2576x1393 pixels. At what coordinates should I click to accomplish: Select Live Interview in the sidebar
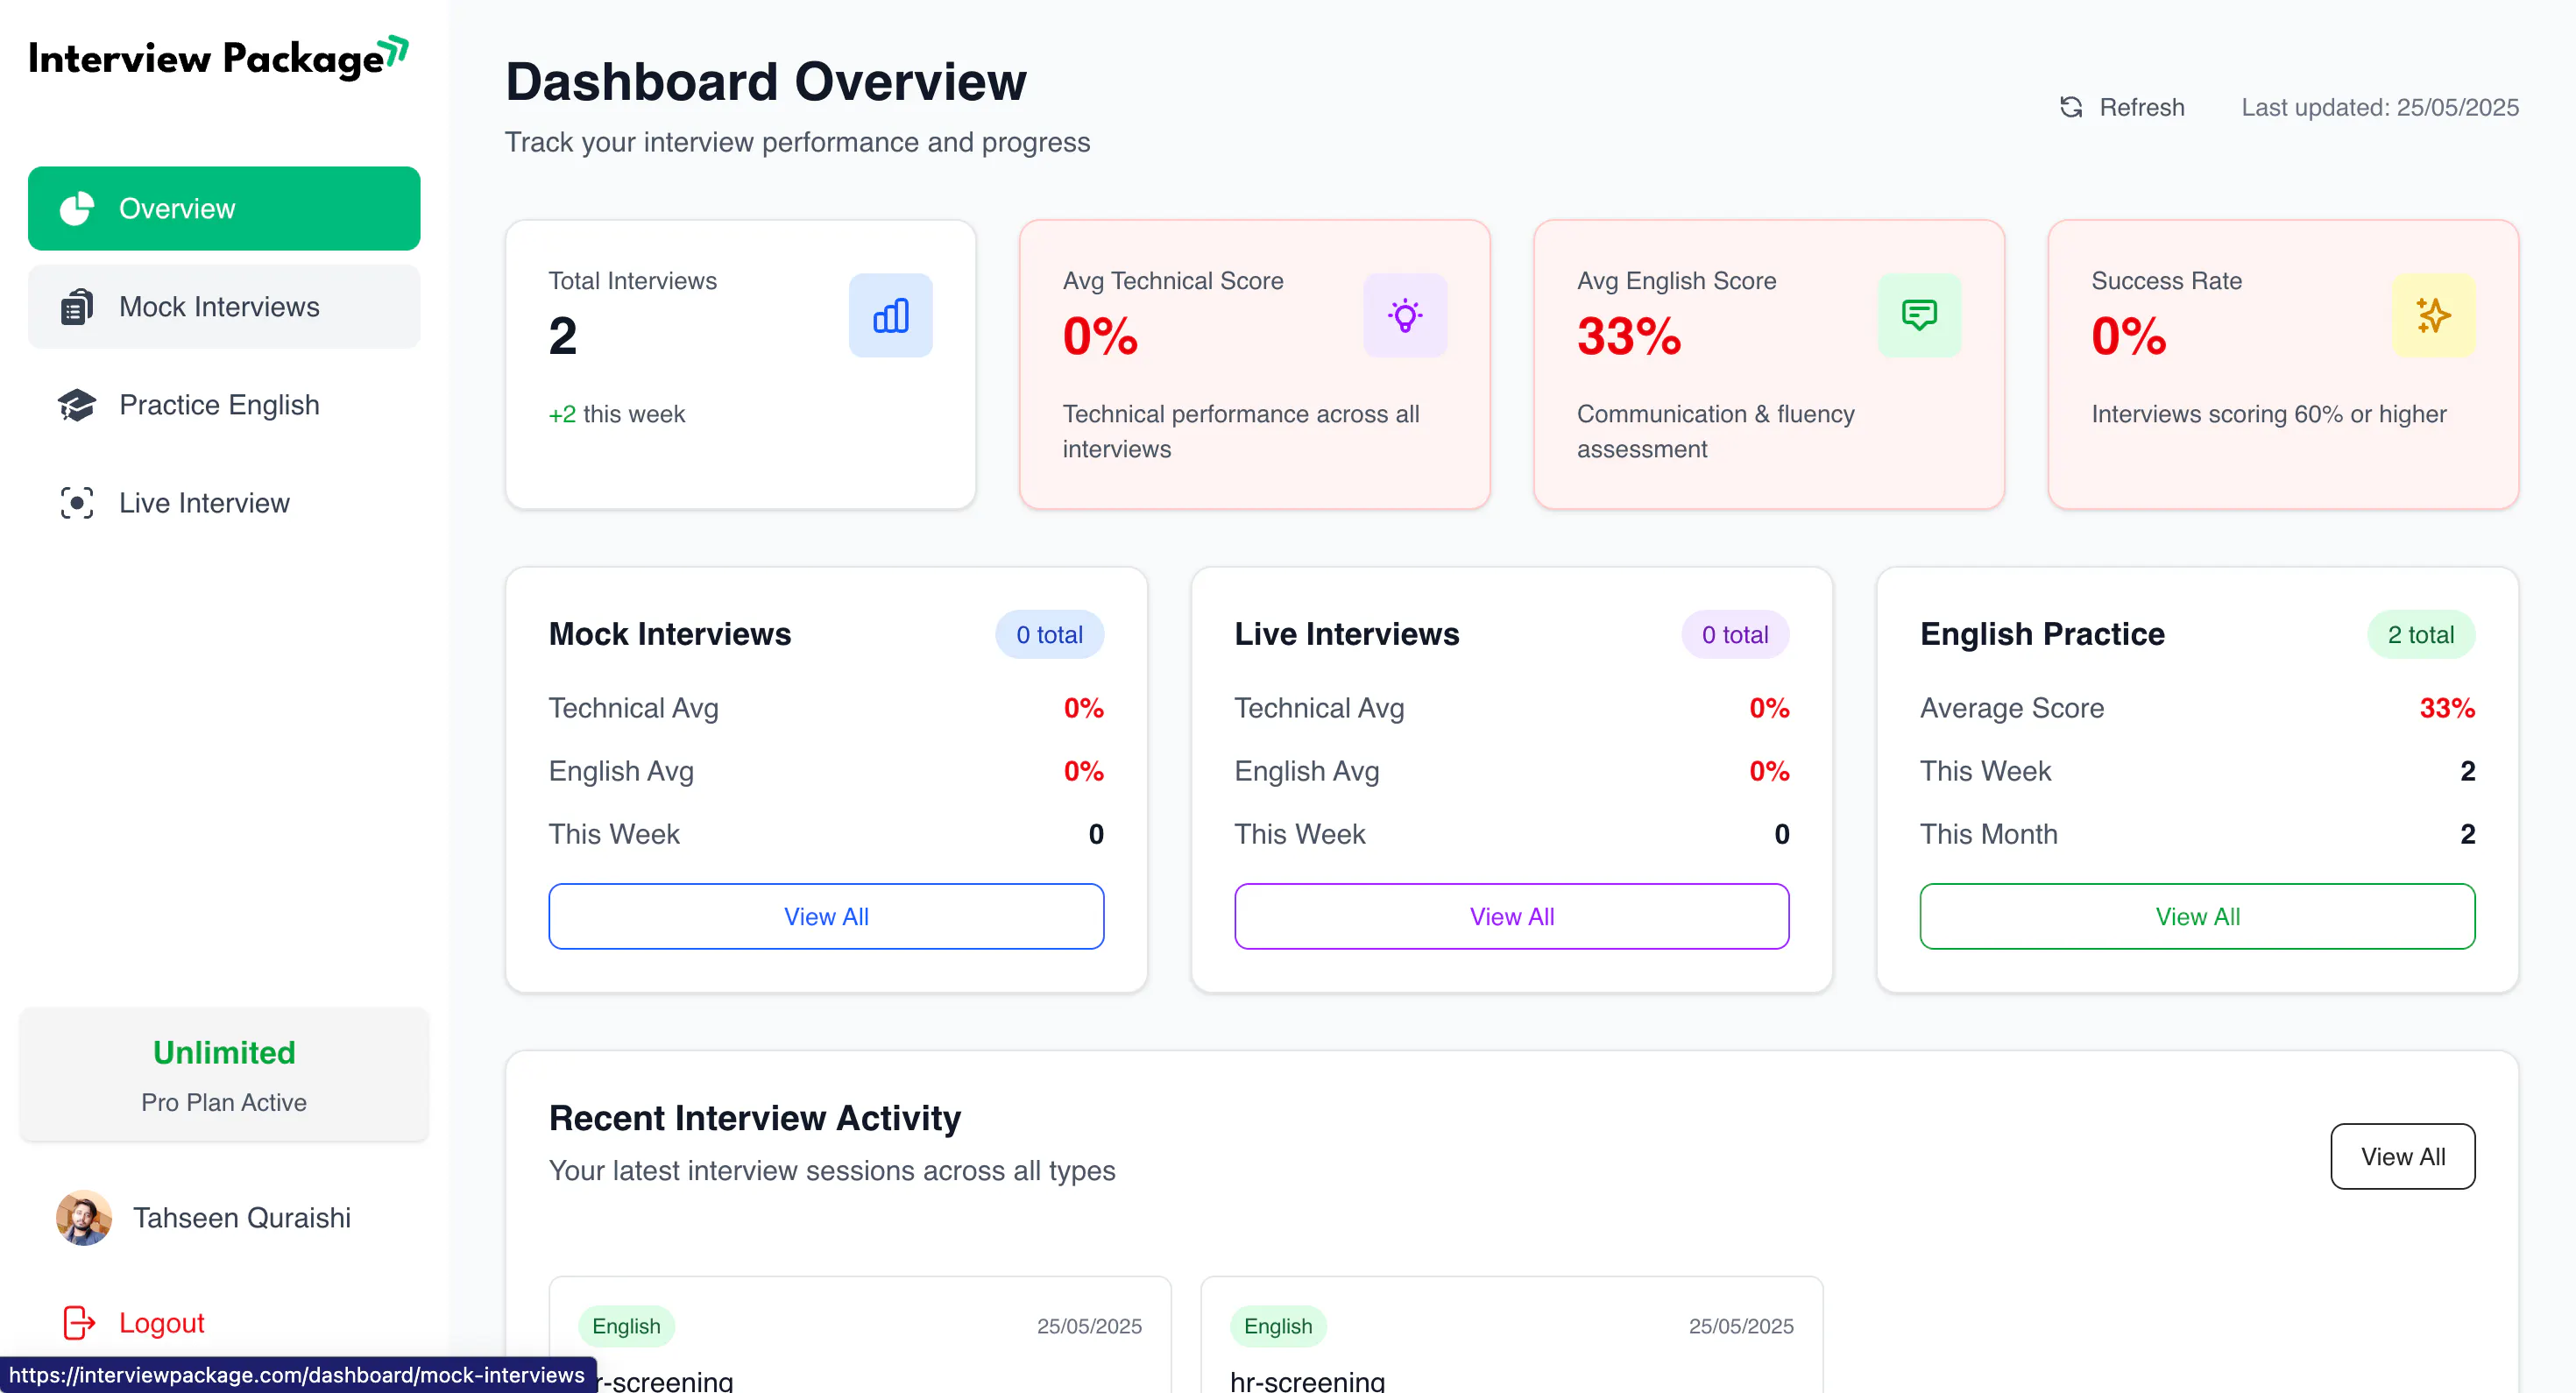pyautogui.click(x=224, y=503)
